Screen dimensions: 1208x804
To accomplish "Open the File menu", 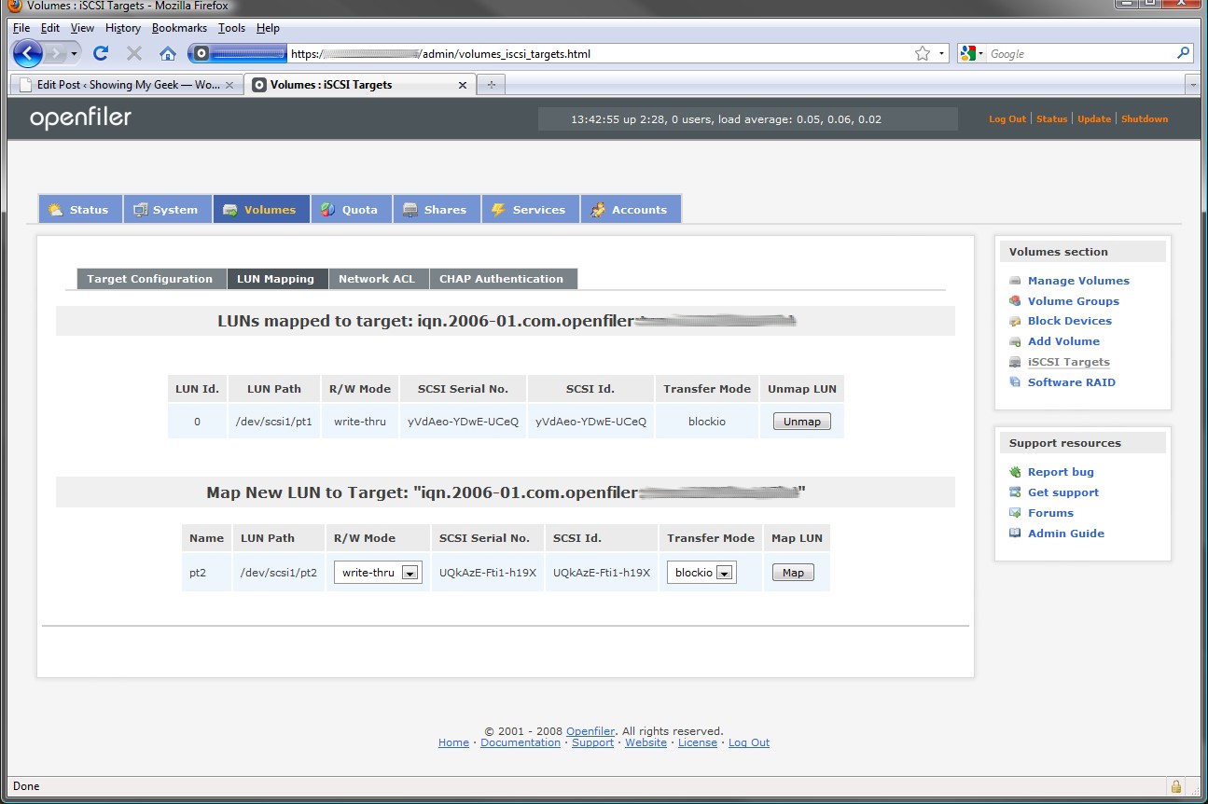I will [x=21, y=28].
